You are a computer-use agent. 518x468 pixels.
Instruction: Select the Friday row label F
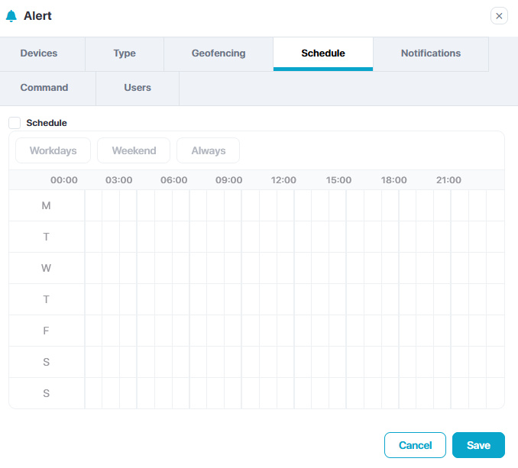pos(47,331)
